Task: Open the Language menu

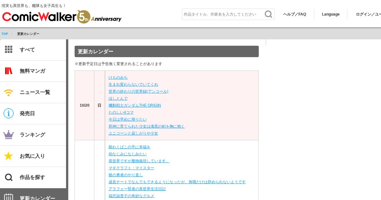Action: coord(331,14)
